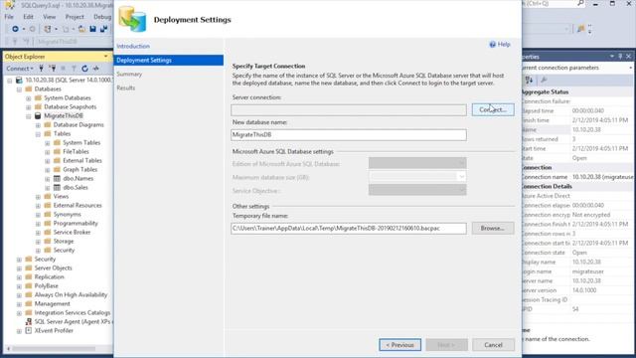Click the Server connection text field
This screenshot has width=636, height=358.
[x=349, y=110]
